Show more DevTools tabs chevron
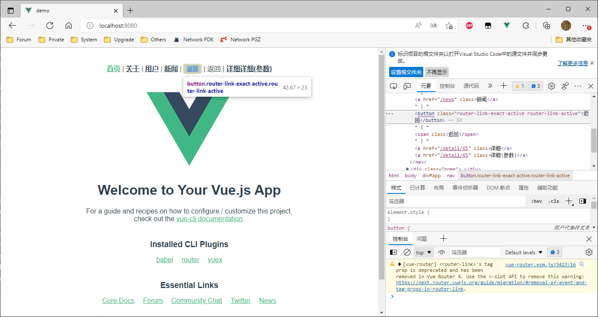Image resolution: width=598 pixels, height=317 pixels. [x=490, y=86]
